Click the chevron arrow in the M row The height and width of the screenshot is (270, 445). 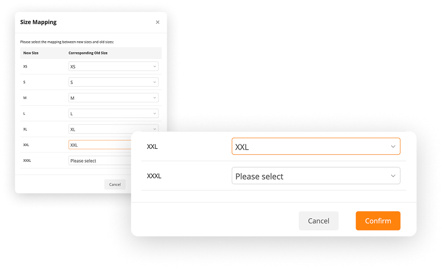click(x=155, y=98)
